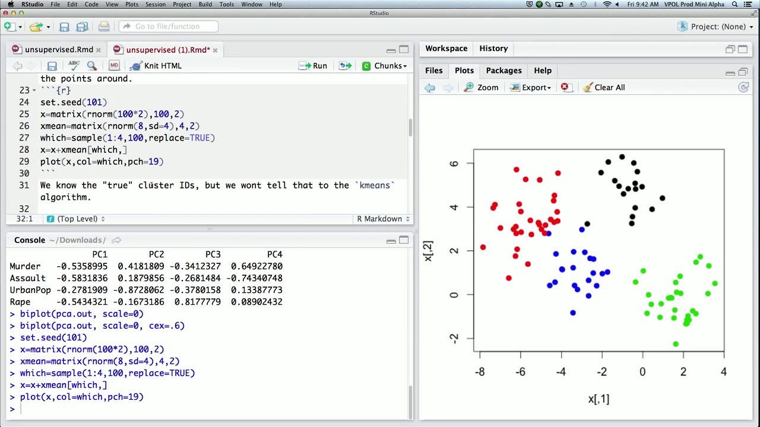Maximize the Workspace pane
This screenshot has height=427, width=760.
pyautogui.click(x=743, y=49)
